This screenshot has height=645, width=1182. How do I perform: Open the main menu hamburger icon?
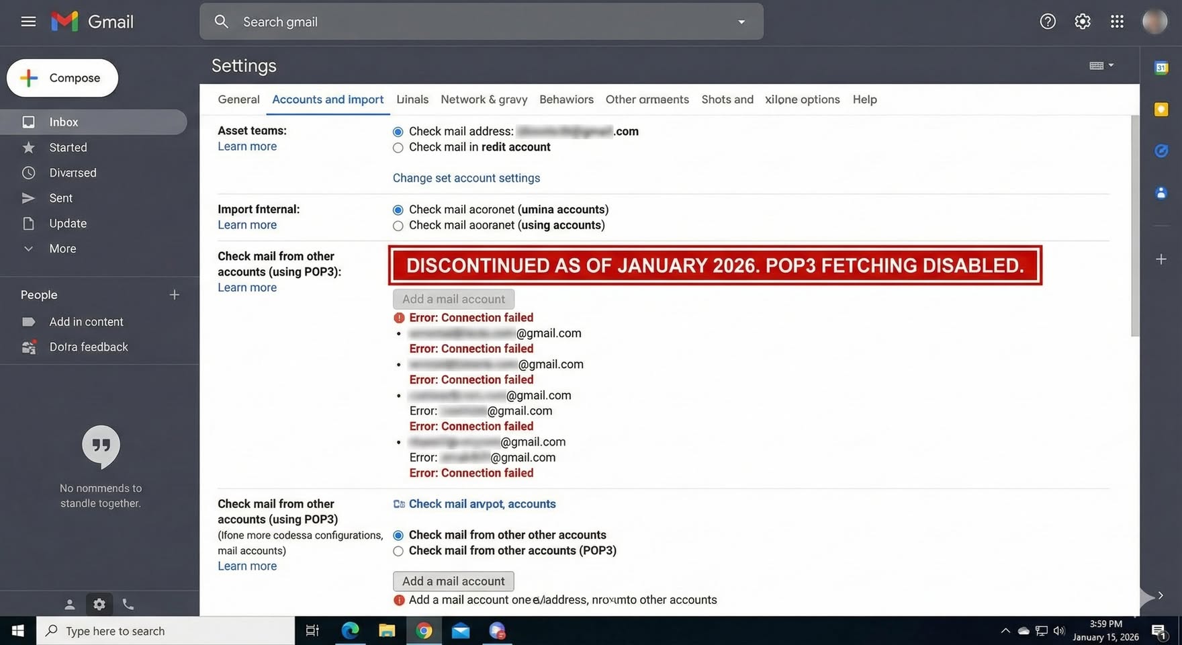(x=28, y=21)
